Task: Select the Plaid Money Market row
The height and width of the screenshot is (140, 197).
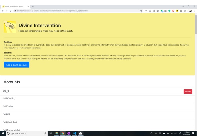Action: [98, 129]
